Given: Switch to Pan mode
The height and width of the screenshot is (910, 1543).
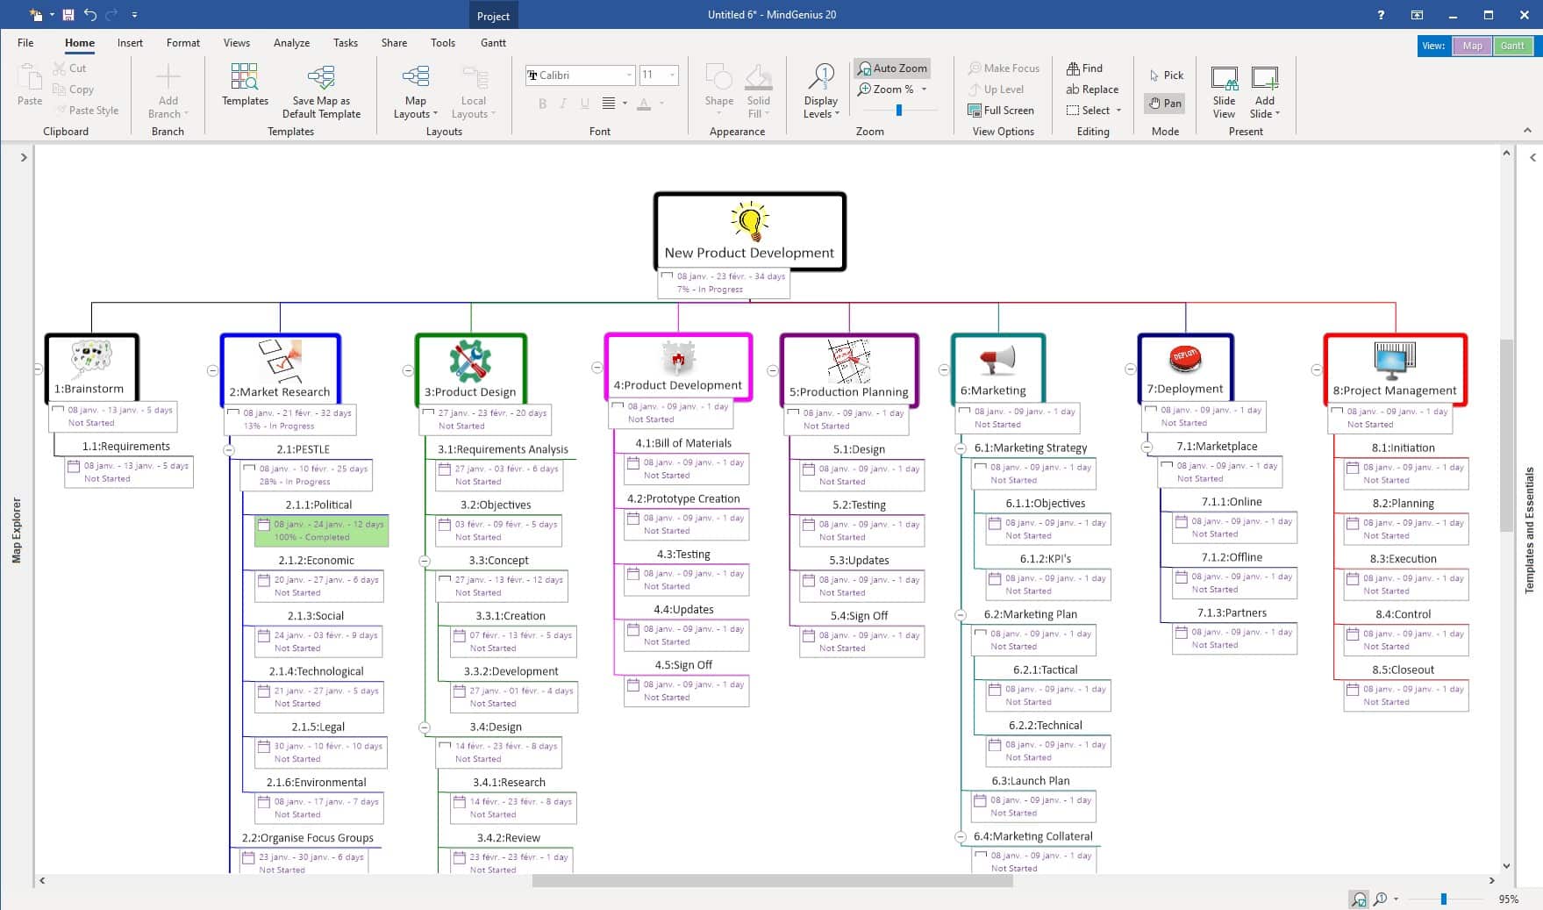Looking at the screenshot, I should [x=1165, y=104].
